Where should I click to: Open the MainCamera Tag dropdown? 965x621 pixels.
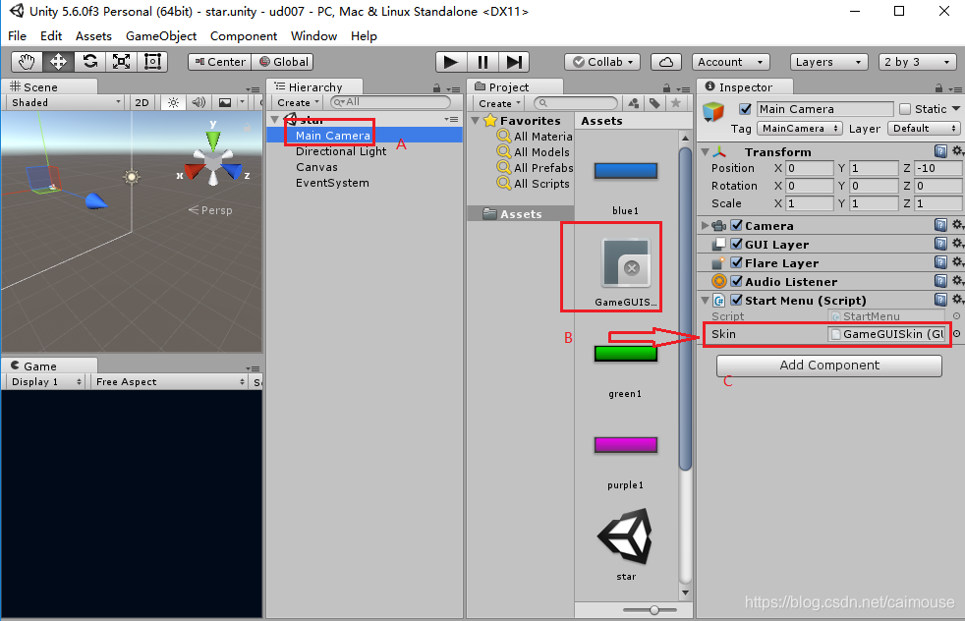click(x=800, y=128)
